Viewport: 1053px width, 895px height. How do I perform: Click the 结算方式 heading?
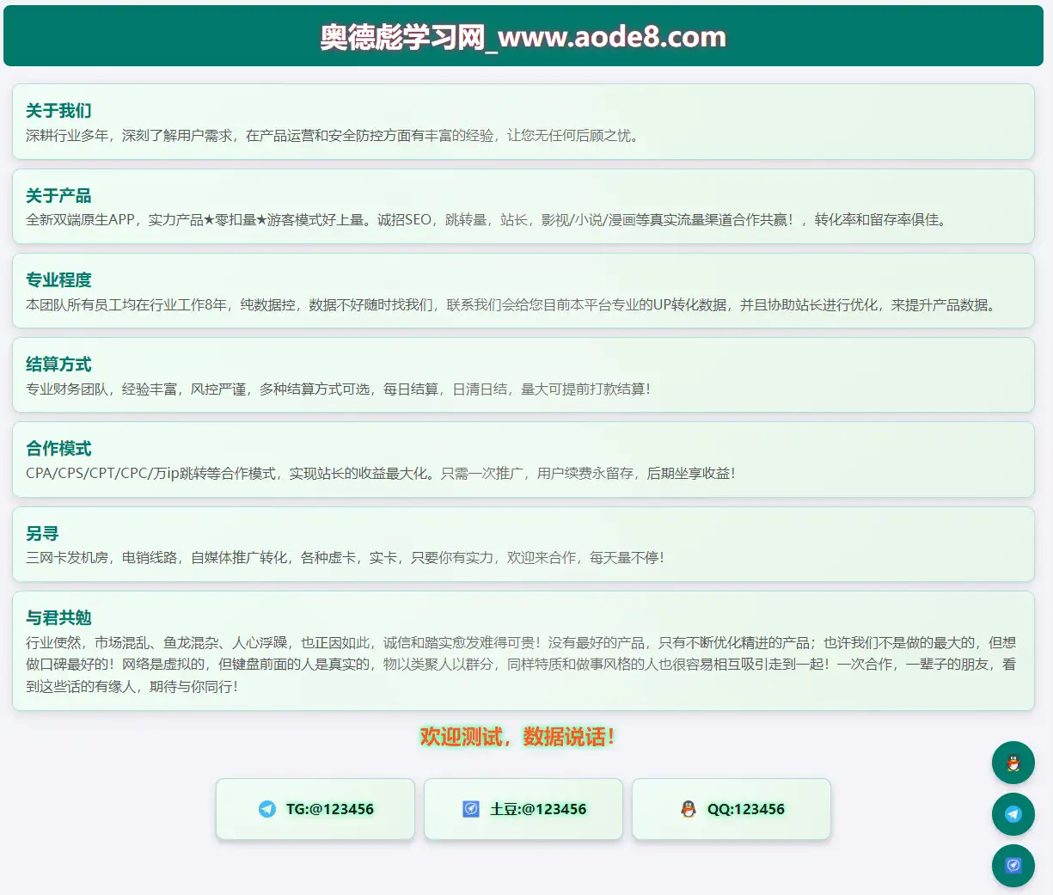coord(58,365)
